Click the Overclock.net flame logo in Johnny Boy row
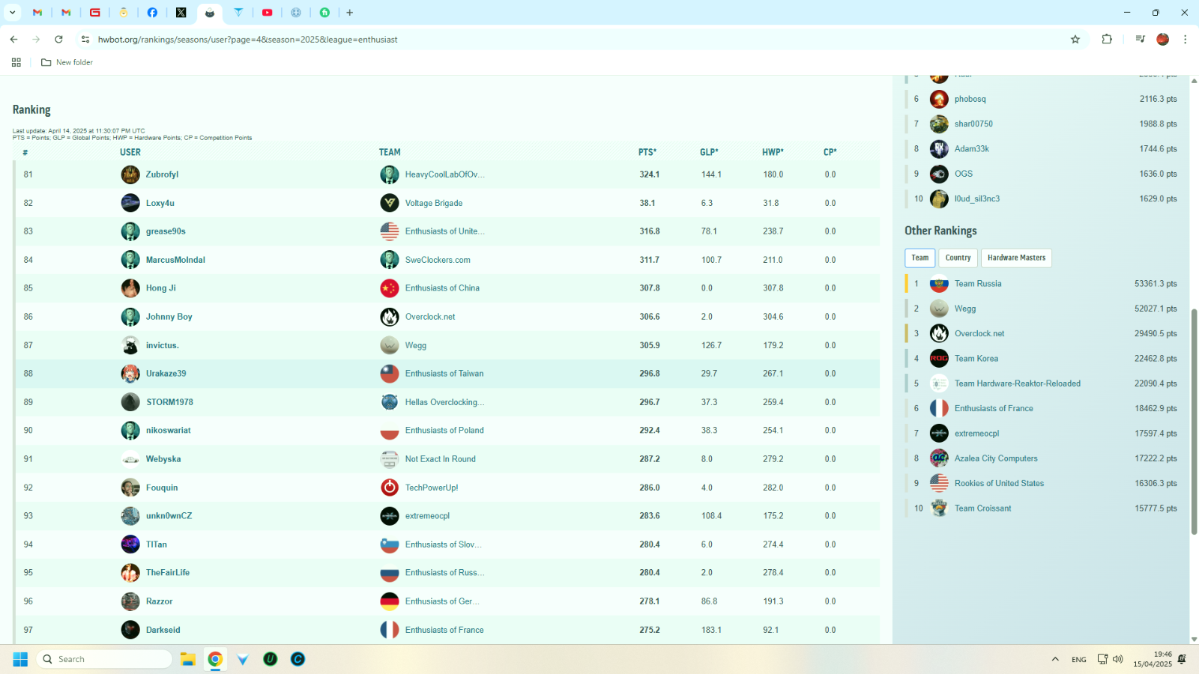Viewport: 1199px width, 674px height. (390, 317)
